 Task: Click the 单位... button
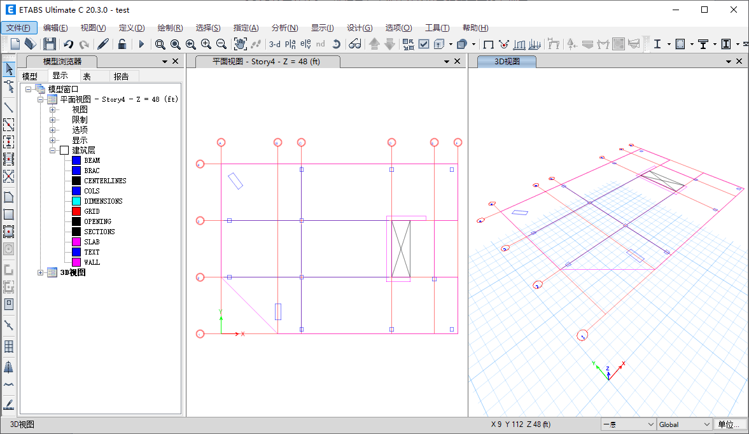tap(729, 424)
